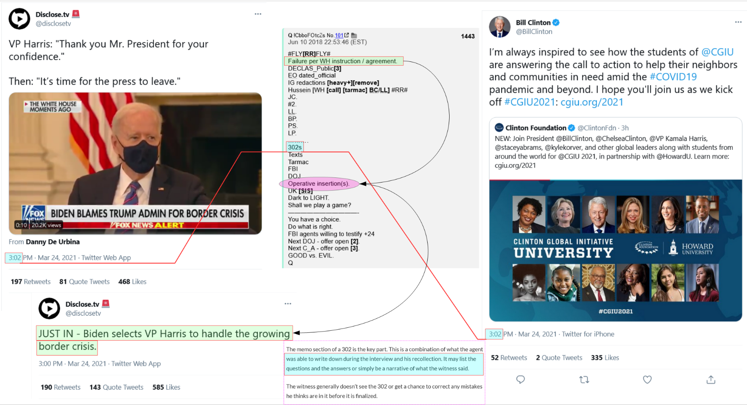Open the @CGIU mention
Image resolution: width=747 pixels, height=405 pixels.
717,52
